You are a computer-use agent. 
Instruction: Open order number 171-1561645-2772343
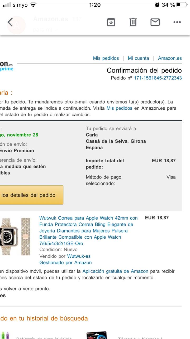coord(158,78)
